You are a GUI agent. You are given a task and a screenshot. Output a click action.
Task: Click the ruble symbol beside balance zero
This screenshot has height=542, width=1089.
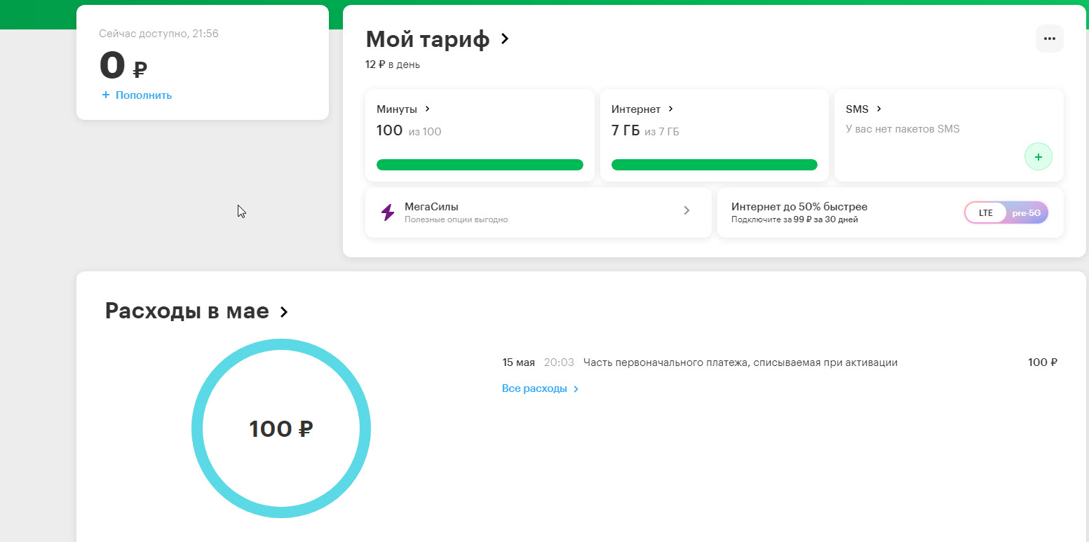click(x=140, y=69)
